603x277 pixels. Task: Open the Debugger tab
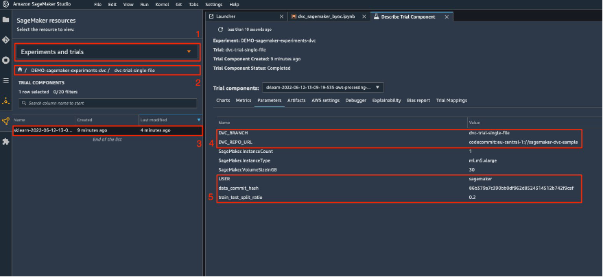[356, 100]
